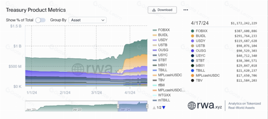Toggle USDY series in chart legend
The image size is (268, 119).
[x=160, y=40]
